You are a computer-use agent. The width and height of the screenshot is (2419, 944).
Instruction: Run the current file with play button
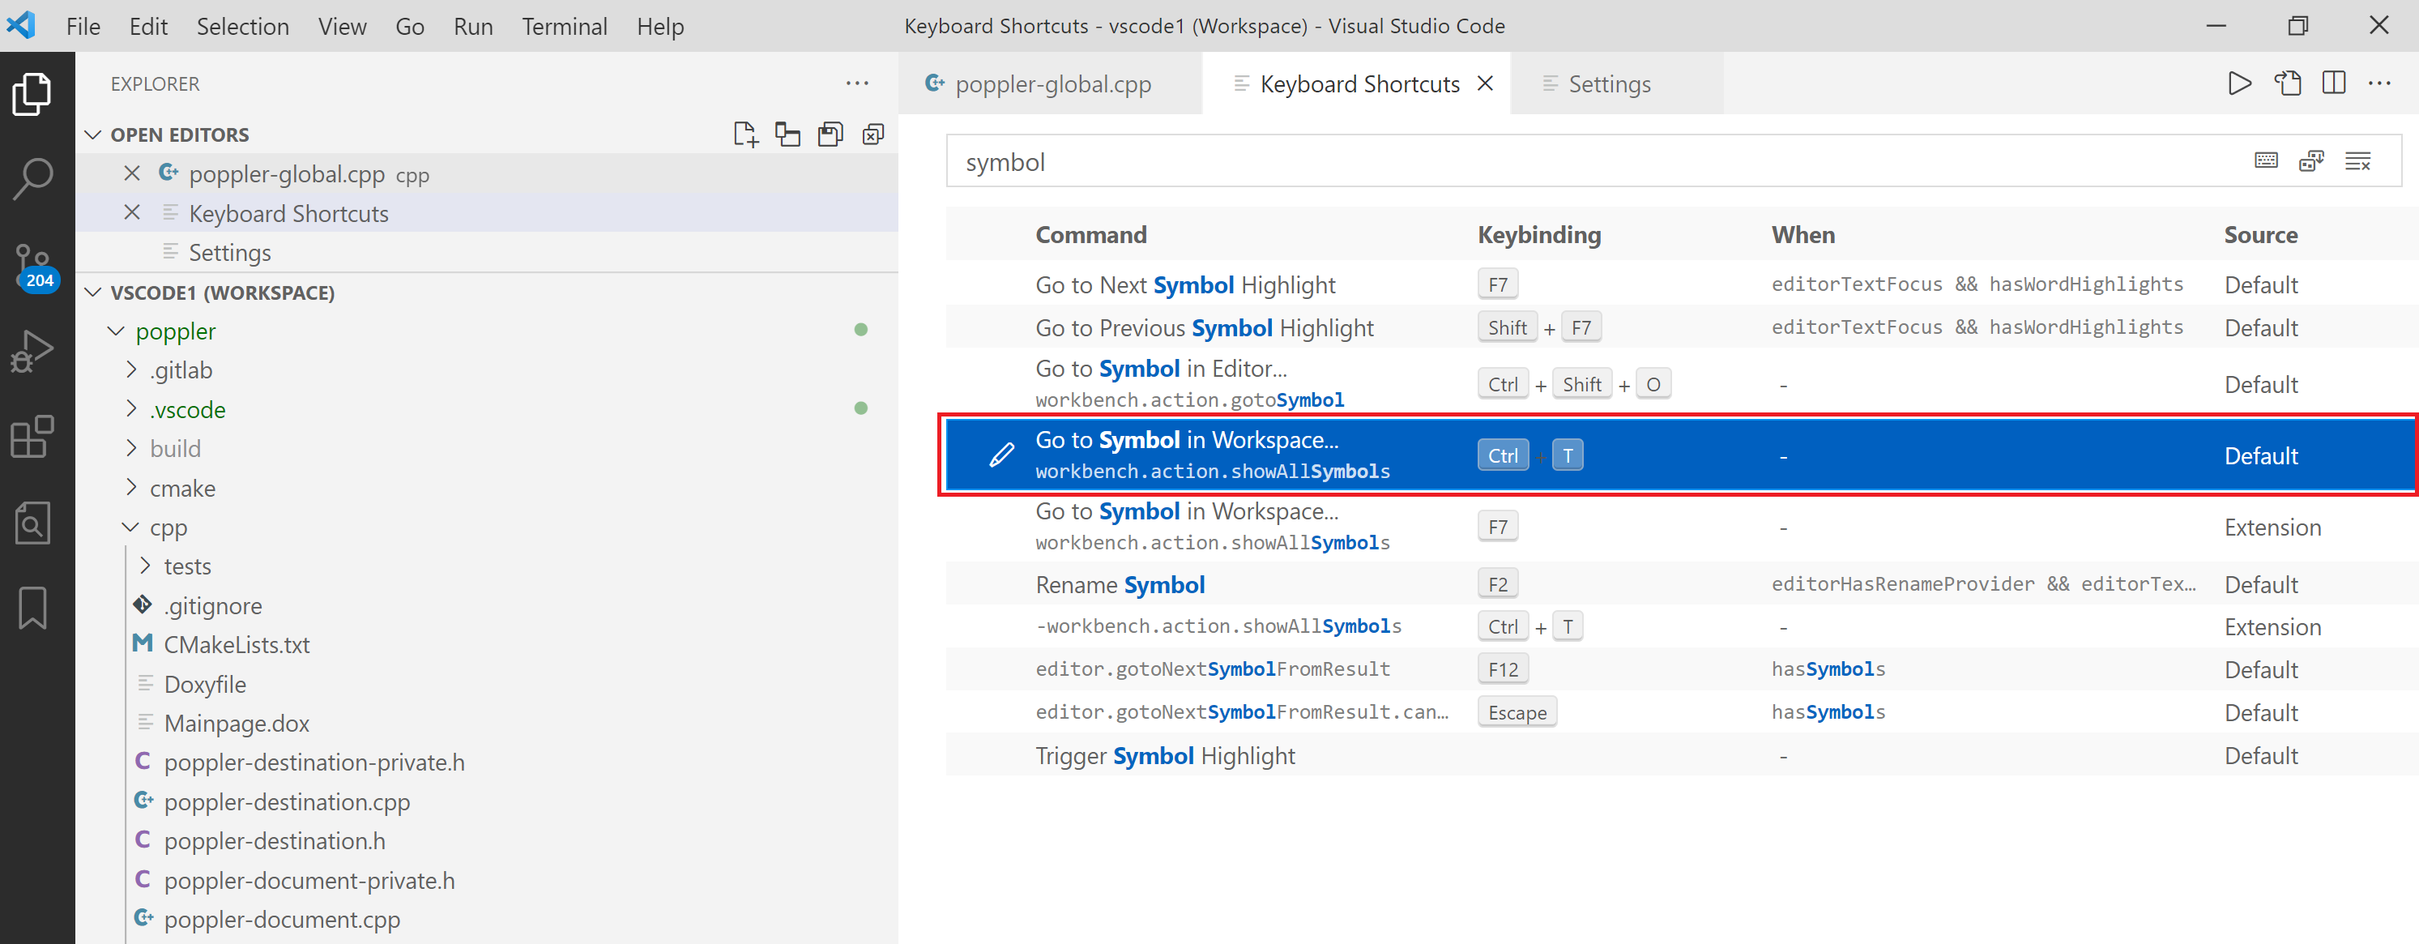(x=2240, y=83)
